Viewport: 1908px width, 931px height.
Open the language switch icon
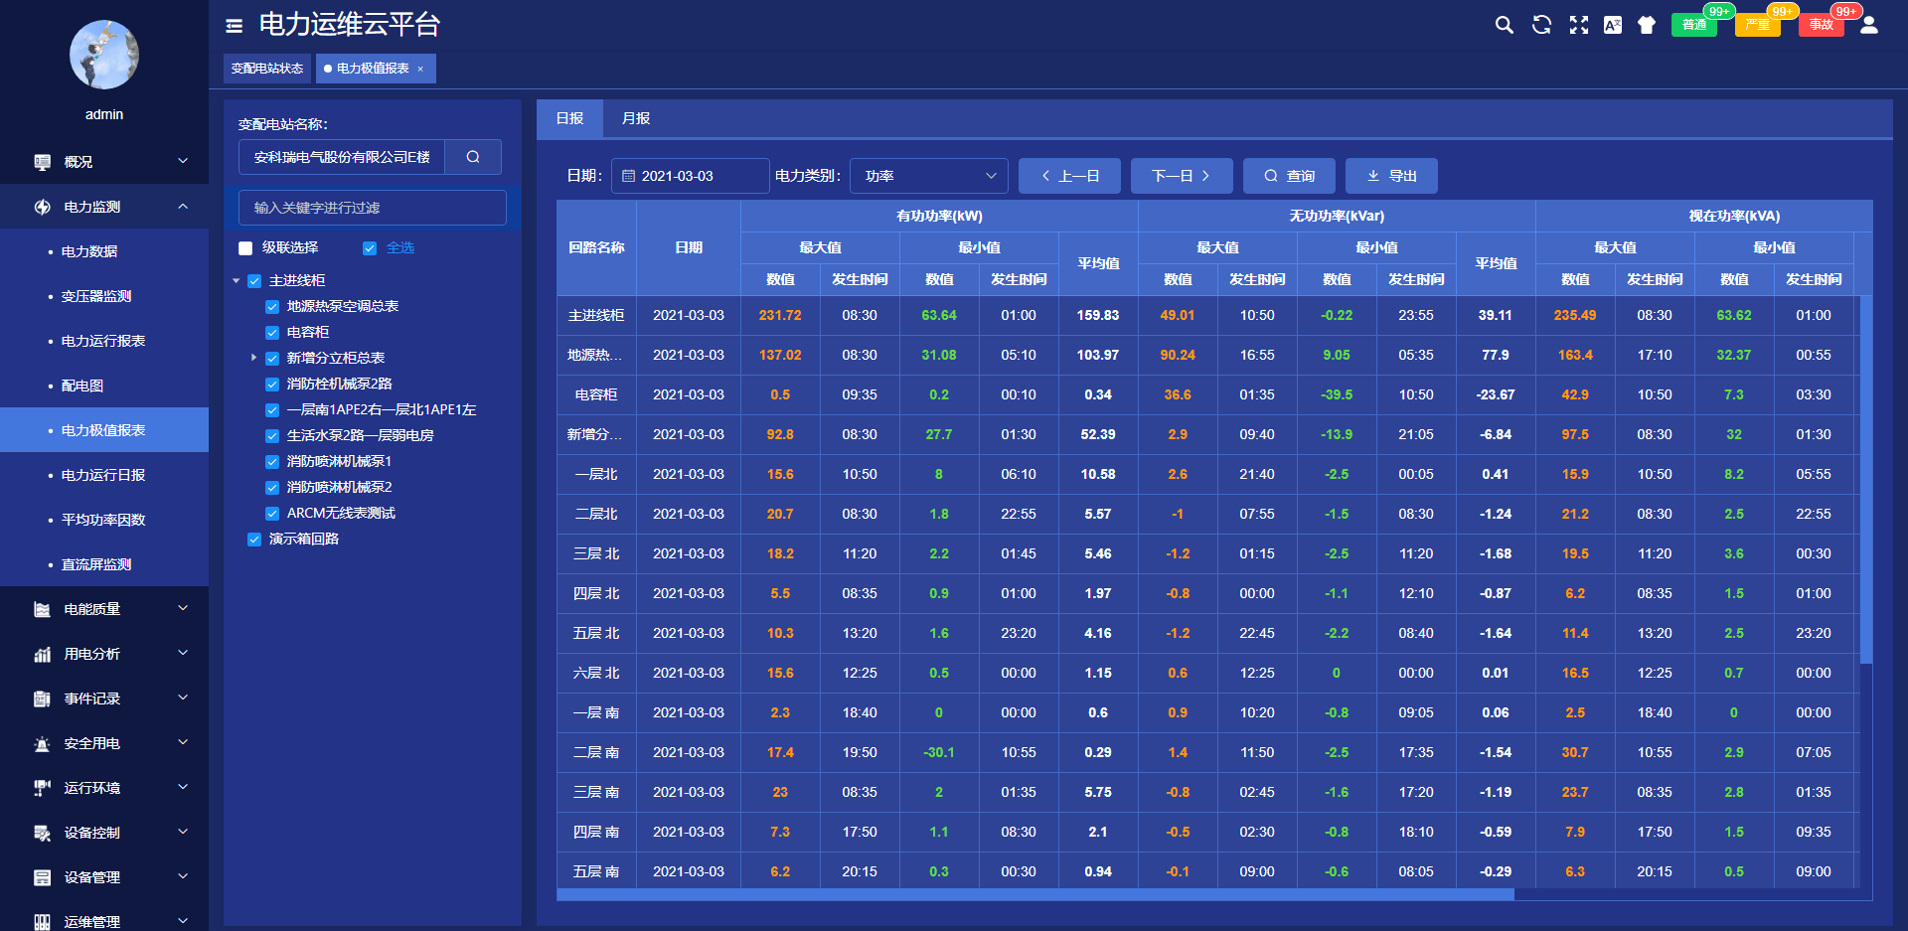[1612, 25]
